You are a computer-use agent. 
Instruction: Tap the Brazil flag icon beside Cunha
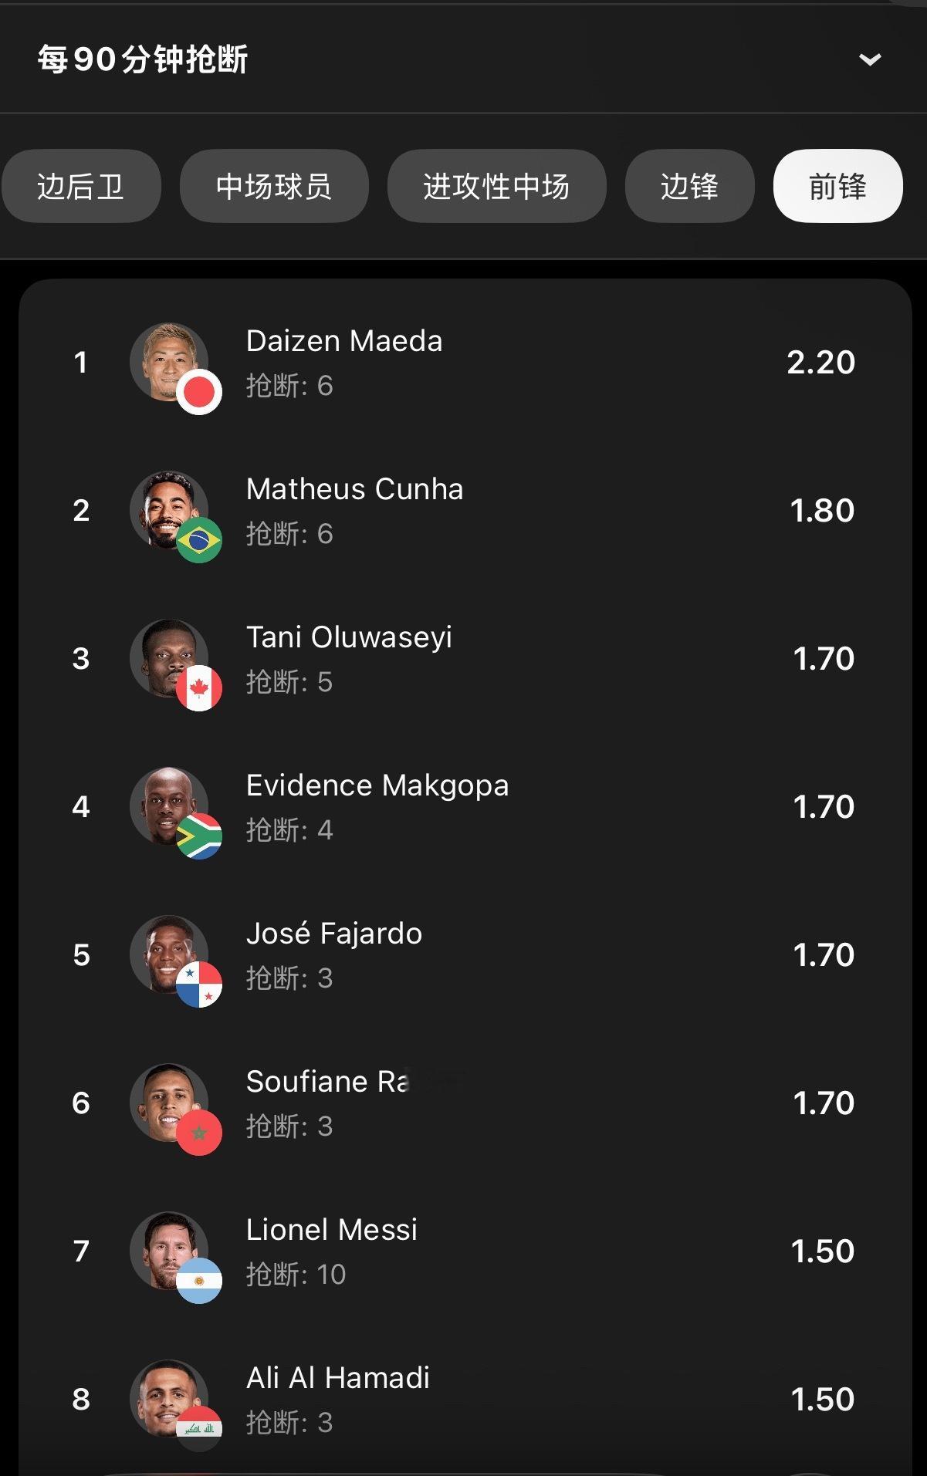(x=199, y=540)
